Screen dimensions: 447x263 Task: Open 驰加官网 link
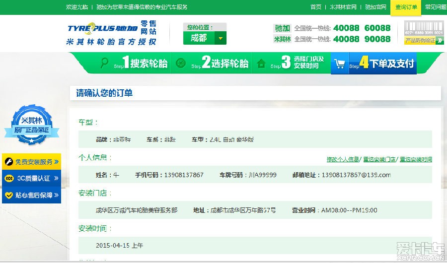point(375,7)
